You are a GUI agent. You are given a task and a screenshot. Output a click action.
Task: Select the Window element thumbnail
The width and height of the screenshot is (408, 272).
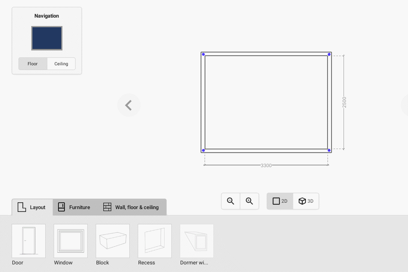click(x=70, y=241)
